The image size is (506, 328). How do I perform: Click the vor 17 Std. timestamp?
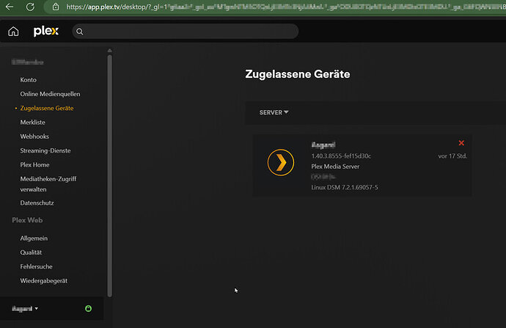pos(452,156)
